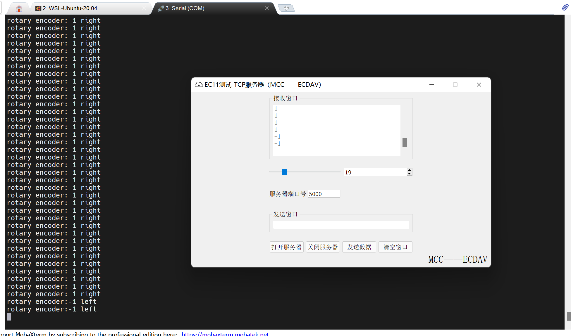Click the receive window scrollbar
The width and height of the screenshot is (571, 336).
(405, 143)
